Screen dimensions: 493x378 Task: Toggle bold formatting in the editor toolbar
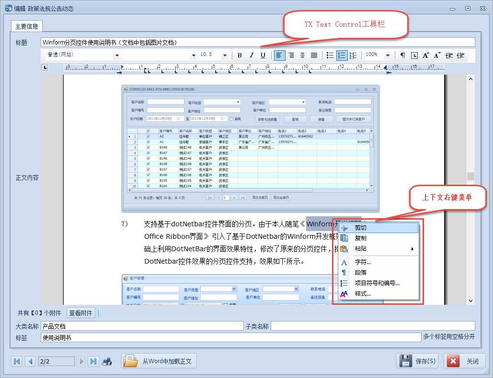click(x=240, y=56)
